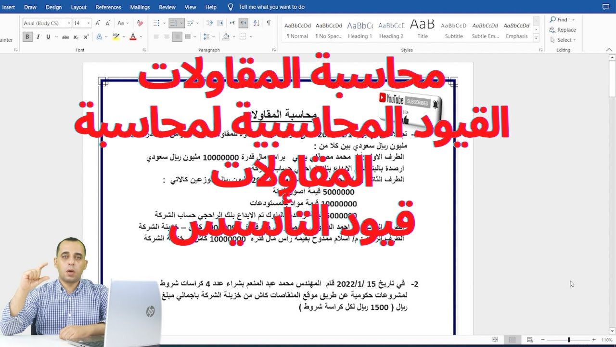Apply paragraph shading fill
The image size is (616, 347).
(x=226, y=37)
